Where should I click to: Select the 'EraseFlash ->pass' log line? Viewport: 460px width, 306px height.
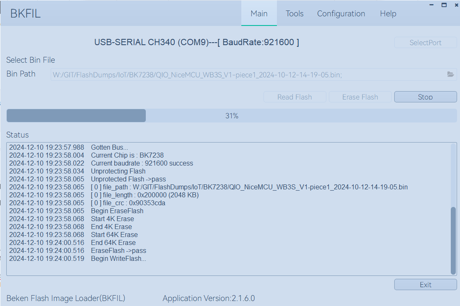click(x=78, y=250)
